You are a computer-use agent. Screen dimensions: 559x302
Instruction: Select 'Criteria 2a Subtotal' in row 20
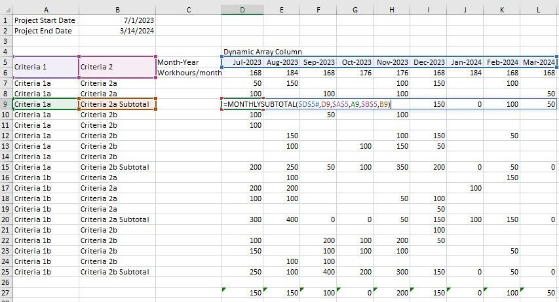coord(117,219)
